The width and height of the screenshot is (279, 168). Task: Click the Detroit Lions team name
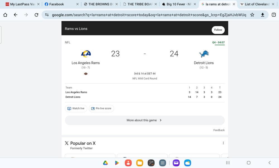tap(204, 63)
